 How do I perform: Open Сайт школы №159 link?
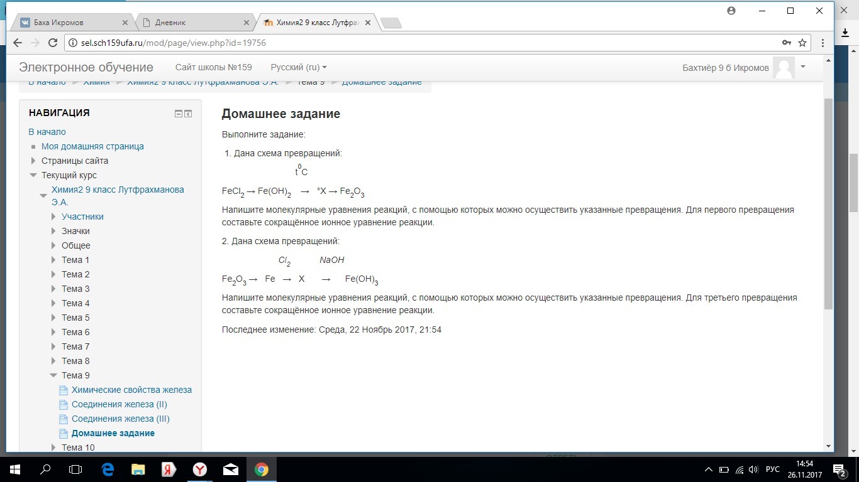[x=213, y=67]
